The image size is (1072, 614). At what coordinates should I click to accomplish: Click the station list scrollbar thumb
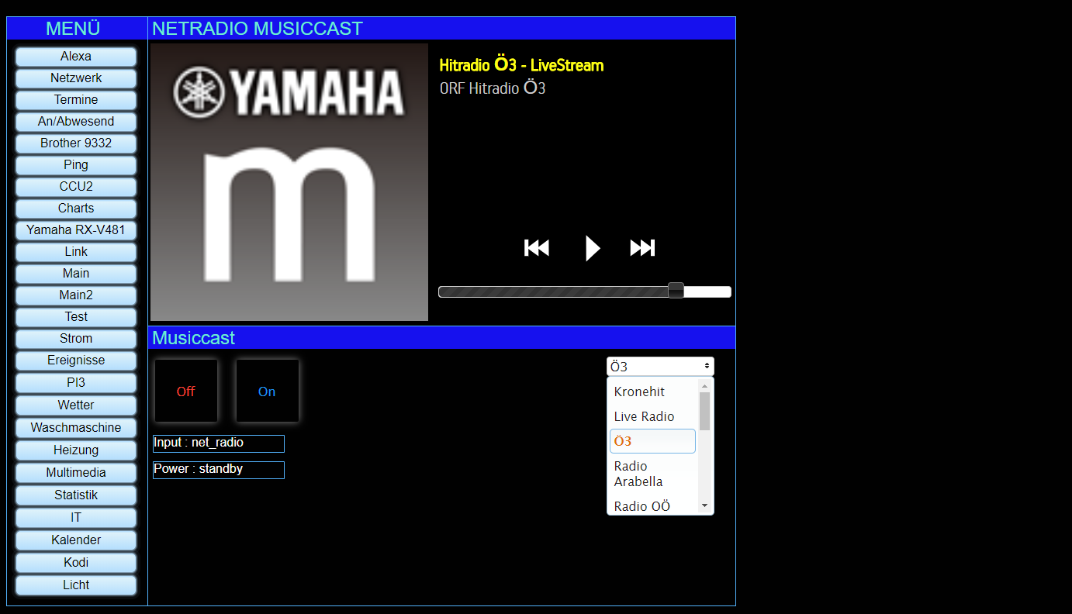tap(704, 411)
